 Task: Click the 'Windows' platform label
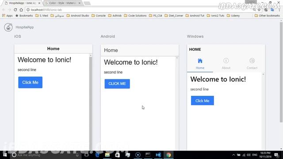[195, 36]
